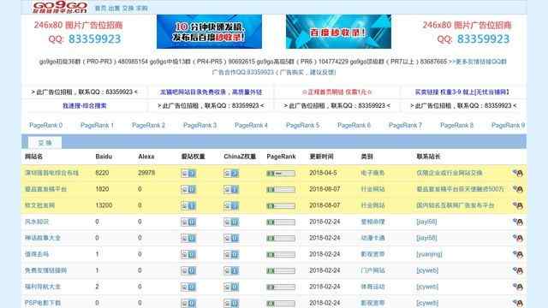Filter by PageRank 5
548x308 pixels.
coord(302,125)
